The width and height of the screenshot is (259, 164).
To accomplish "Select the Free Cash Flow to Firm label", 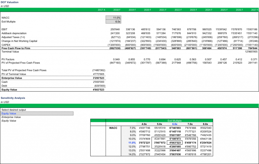I will (16, 48).
